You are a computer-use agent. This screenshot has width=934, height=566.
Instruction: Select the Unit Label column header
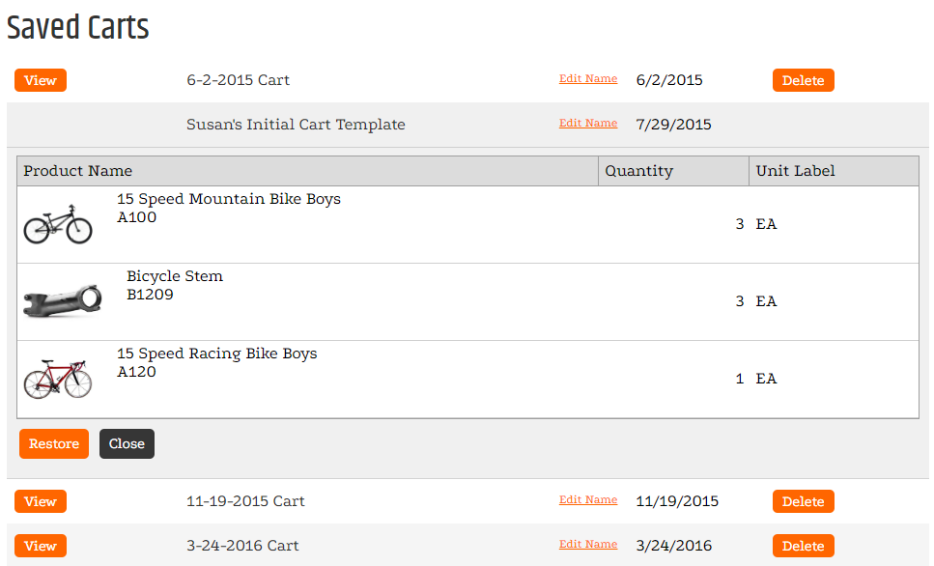tap(834, 171)
